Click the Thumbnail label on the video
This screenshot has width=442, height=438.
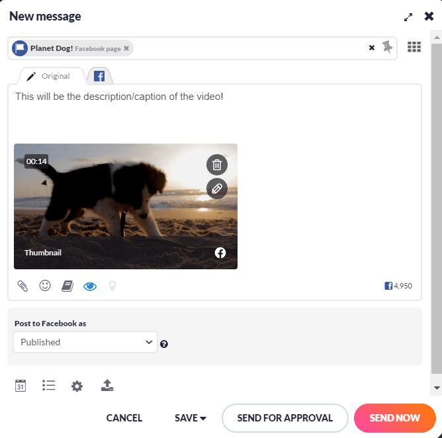click(x=43, y=253)
